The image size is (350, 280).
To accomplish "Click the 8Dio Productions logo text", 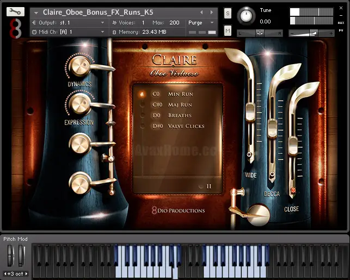I will [x=178, y=210].
